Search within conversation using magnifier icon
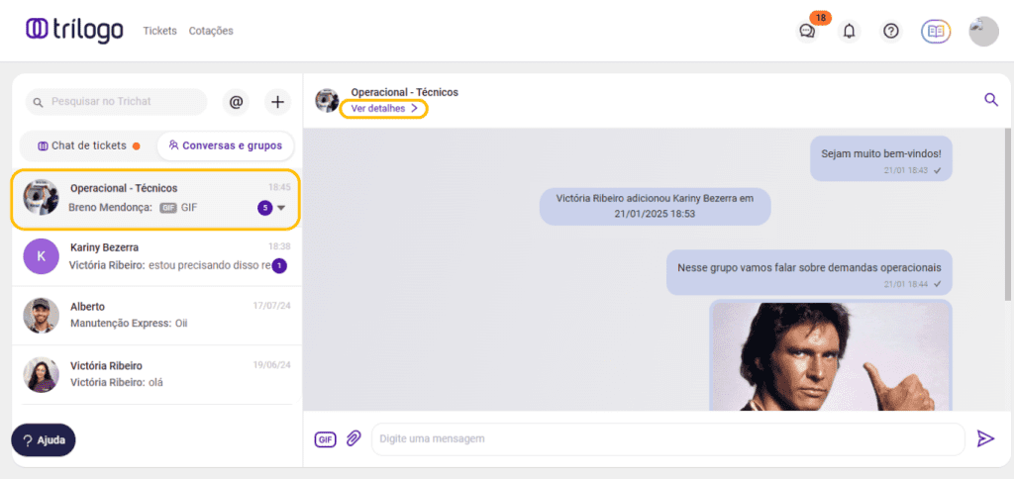This screenshot has width=1014, height=479. [x=990, y=100]
